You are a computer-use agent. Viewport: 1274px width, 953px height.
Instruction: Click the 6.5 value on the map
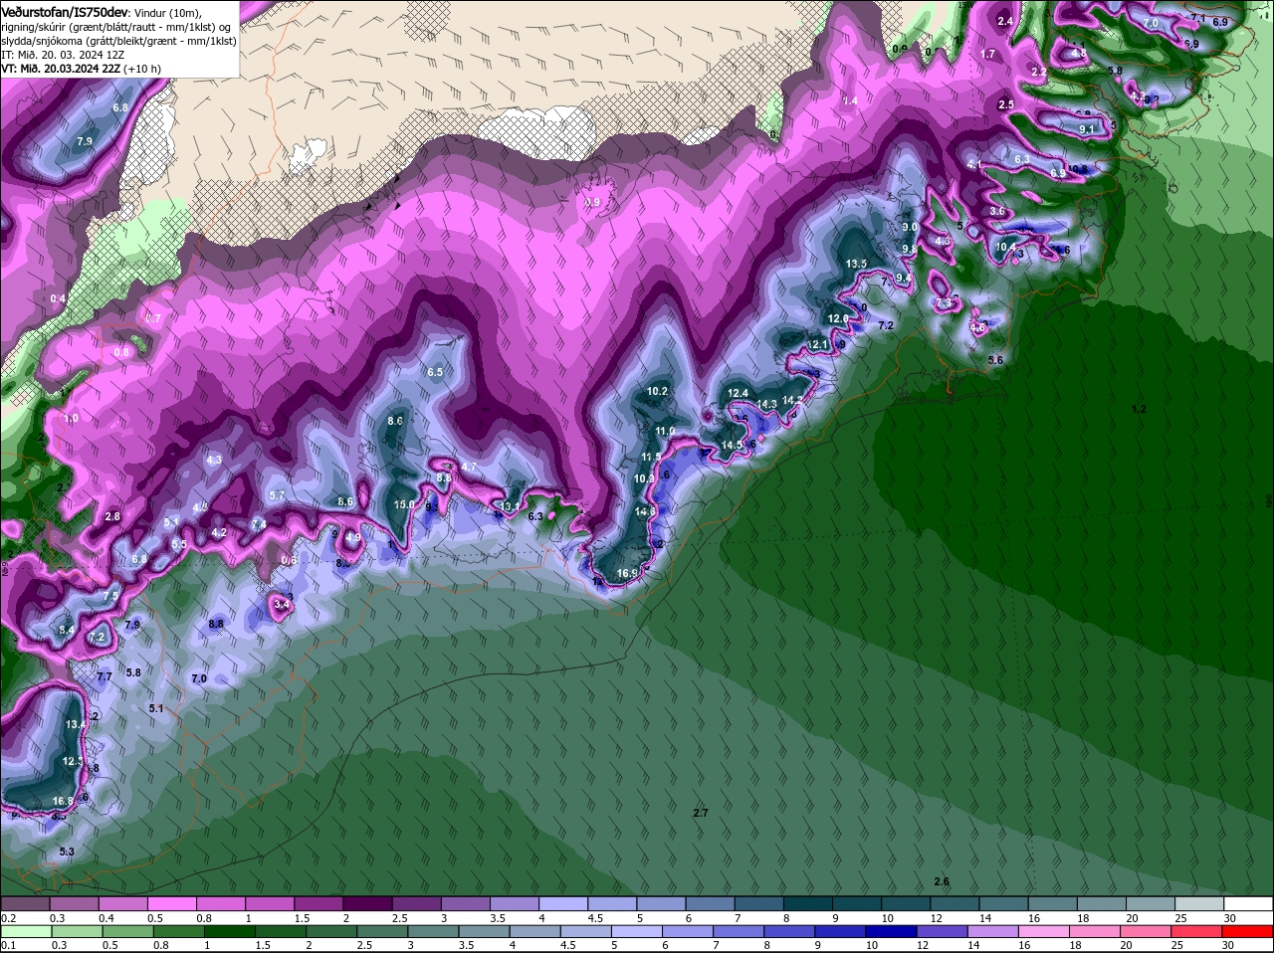(435, 372)
